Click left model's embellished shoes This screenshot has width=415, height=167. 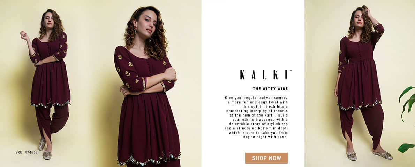(x=45, y=150)
